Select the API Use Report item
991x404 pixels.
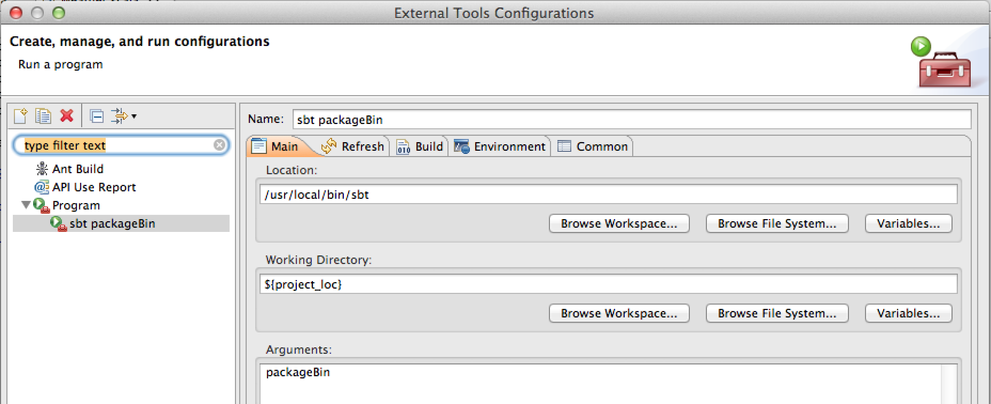(x=94, y=187)
